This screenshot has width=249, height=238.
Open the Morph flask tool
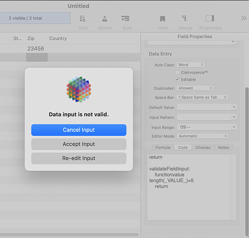105,19
